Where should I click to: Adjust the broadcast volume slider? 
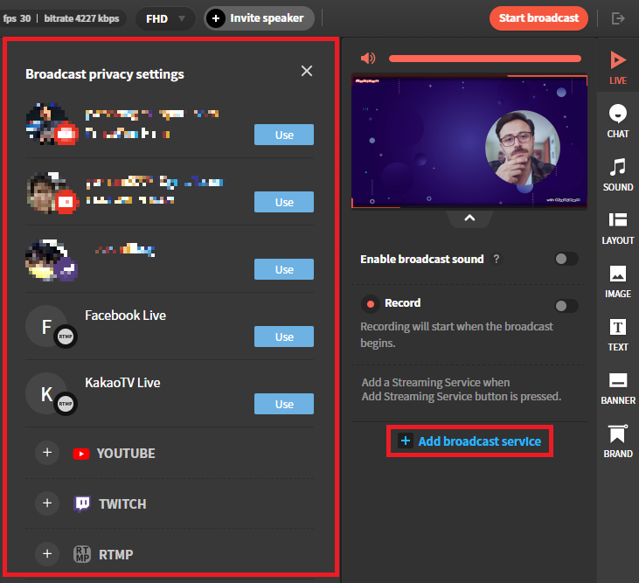485,59
